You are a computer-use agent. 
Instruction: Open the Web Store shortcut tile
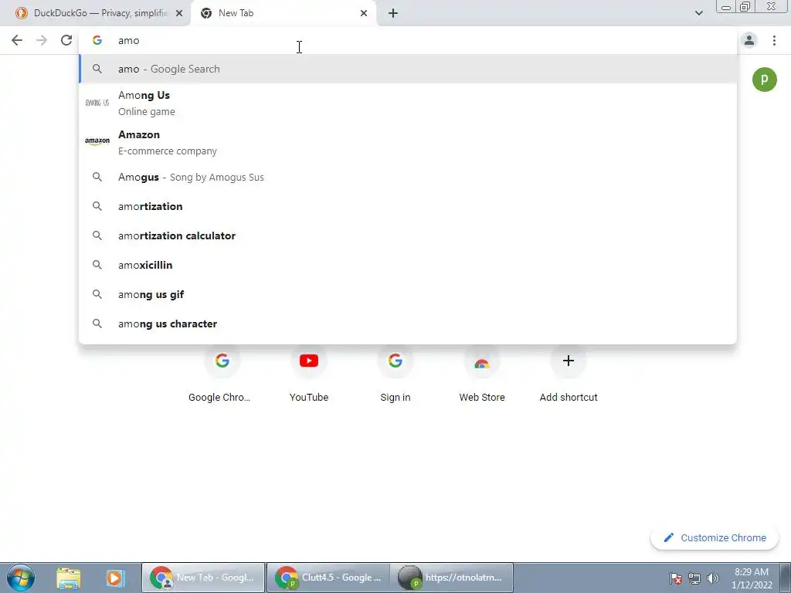click(x=482, y=376)
